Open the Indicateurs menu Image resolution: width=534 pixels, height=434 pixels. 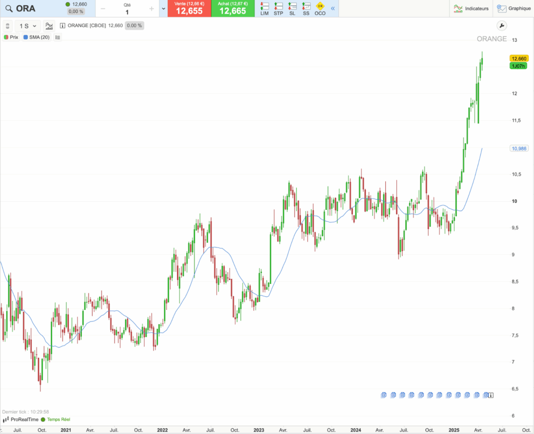(x=471, y=8)
